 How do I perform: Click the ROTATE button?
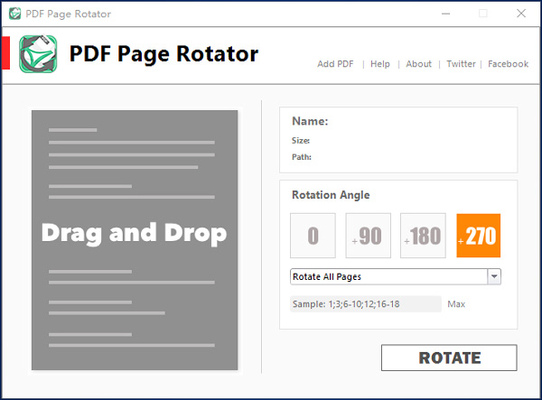(449, 358)
